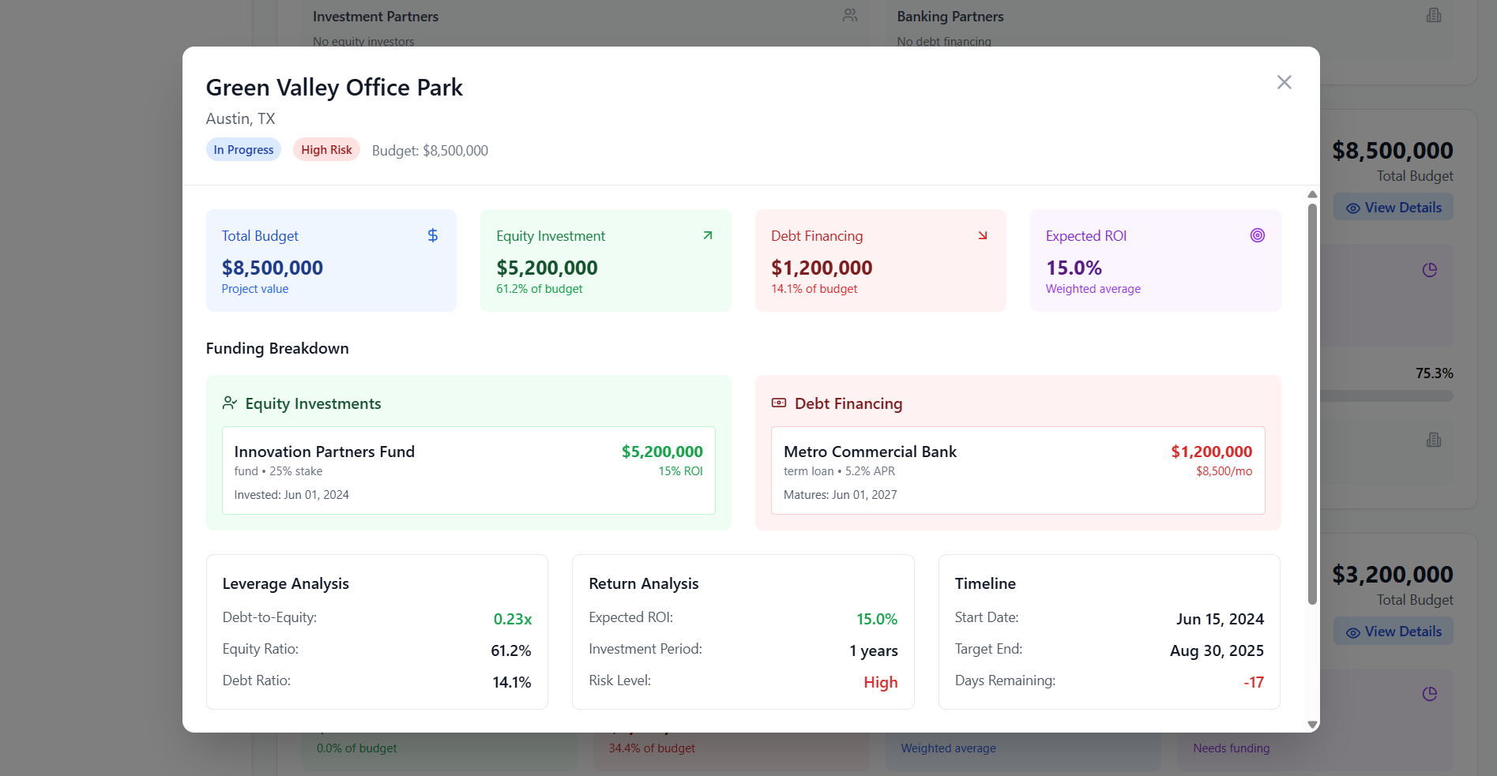Viewport: 1497px width, 776px height.
Task: Click the High Risk badge
Action: point(326,150)
